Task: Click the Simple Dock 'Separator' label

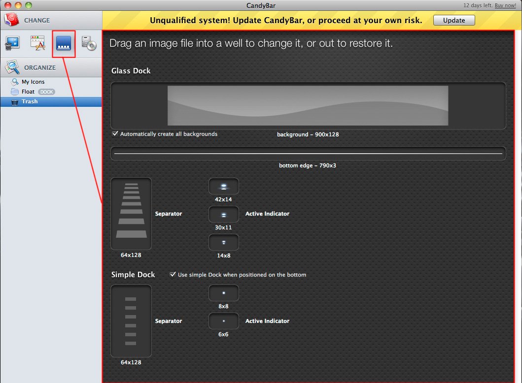Action: (x=169, y=321)
